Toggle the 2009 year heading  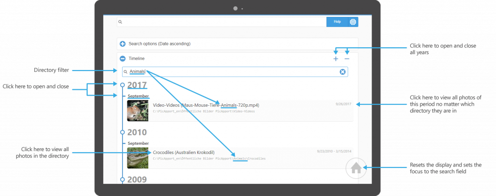pos(137,180)
